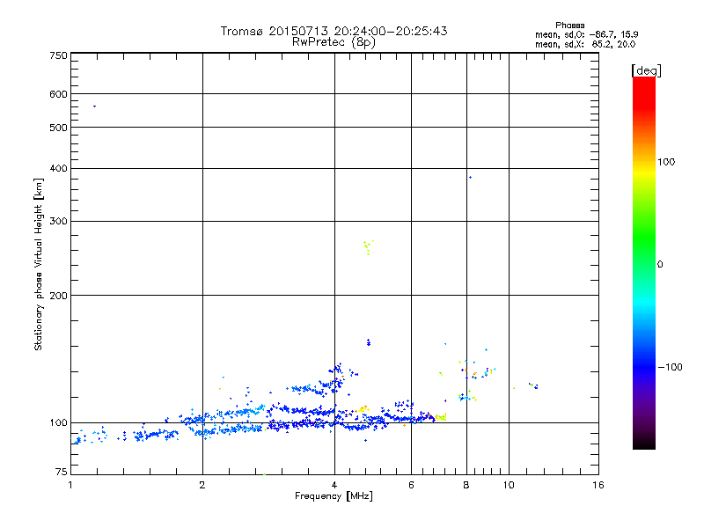Click the 'Stationary phase Virtual Height [km]' axis label

(38, 265)
